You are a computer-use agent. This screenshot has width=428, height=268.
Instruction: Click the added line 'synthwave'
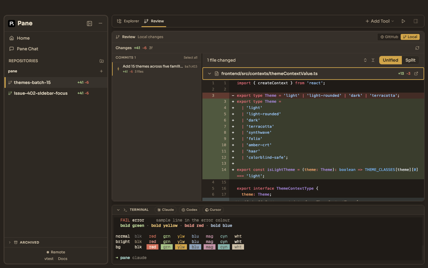(x=313, y=133)
